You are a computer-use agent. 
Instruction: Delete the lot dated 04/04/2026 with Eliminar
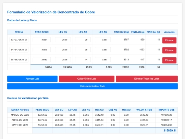[x=169, y=50]
